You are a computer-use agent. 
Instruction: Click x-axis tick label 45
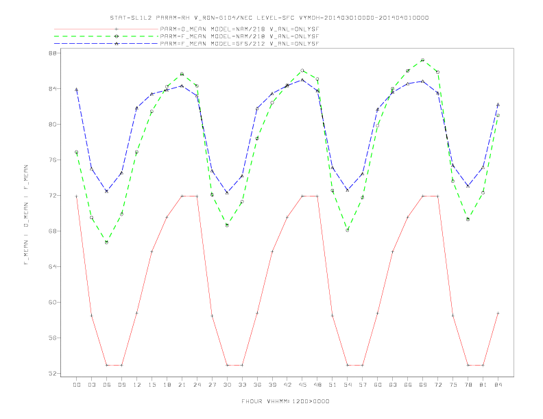point(302,385)
